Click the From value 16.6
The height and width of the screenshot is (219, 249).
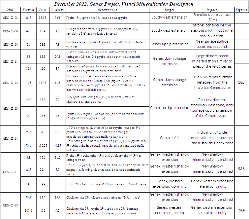coord(28,99)
